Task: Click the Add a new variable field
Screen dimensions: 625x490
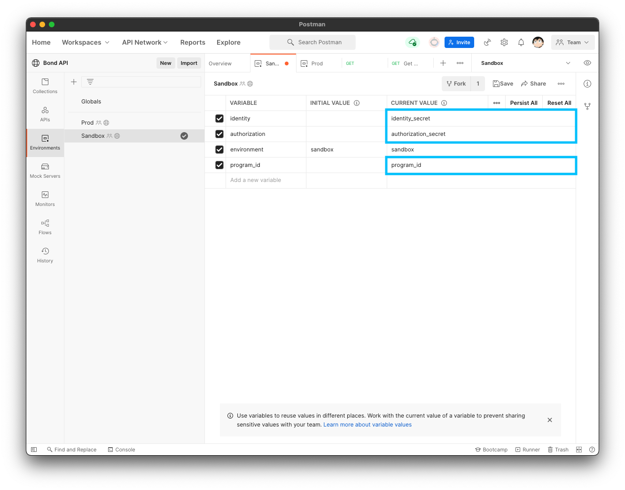Action: pos(266,180)
